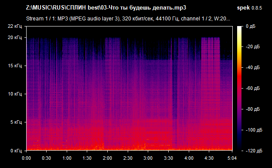Image resolution: width=272 pixels, height=168 pixels.
Task: Click the '1:00' time axis label
Action: (x=67, y=158)
